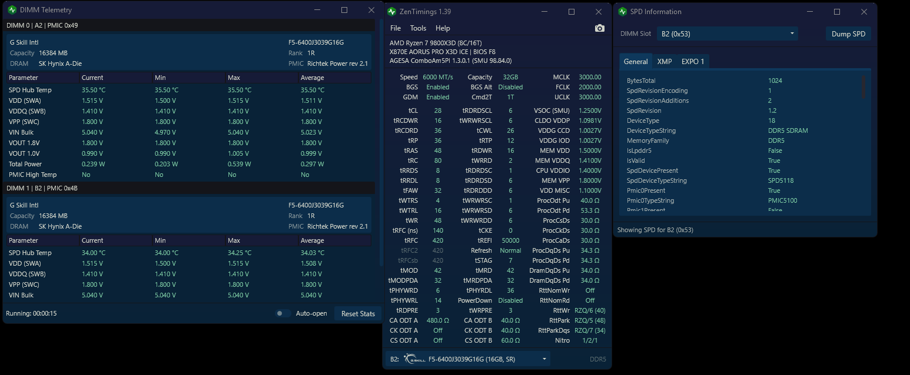
Task: Click the FCLK value 2000.00
Action: coord(590,87)
